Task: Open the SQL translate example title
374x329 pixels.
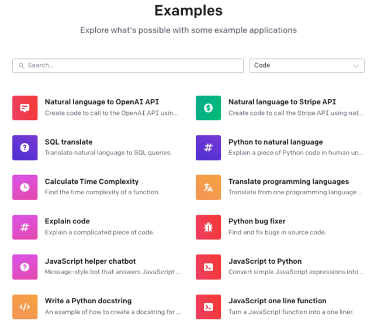Action: tap(69, 142)
